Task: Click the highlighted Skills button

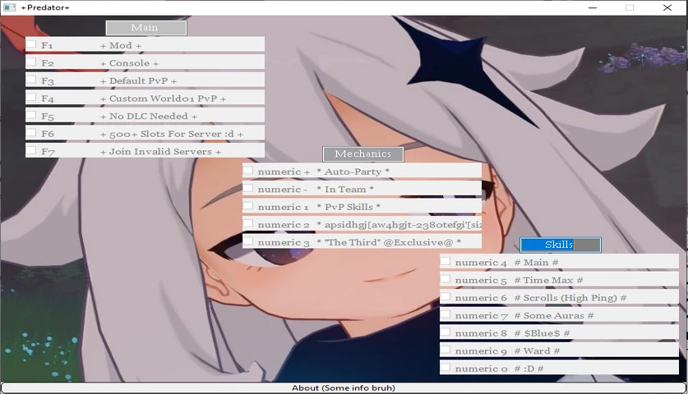Action: point(561,245)
